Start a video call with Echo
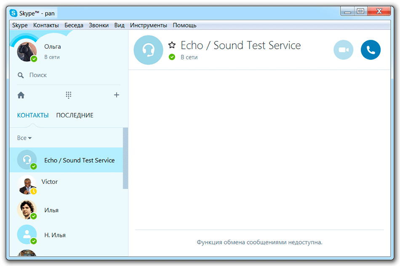The image size is (400, 266). pos(343,50)
